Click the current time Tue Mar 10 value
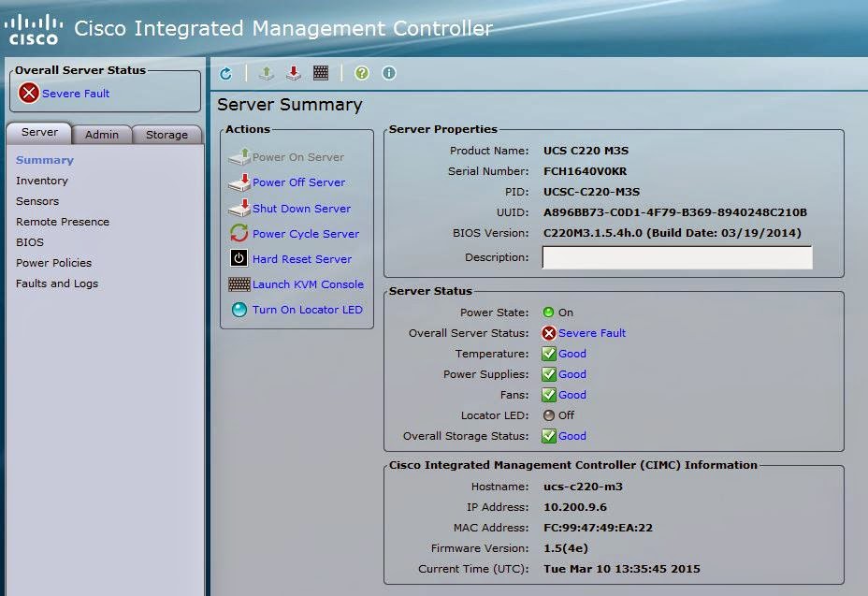Viewport: 868px width, 596px height. point(622,569)
